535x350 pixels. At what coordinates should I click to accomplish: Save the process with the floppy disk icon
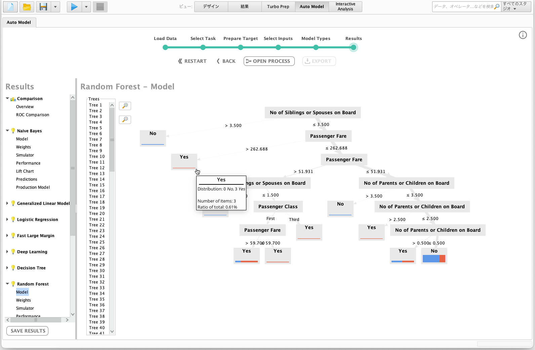43,7
